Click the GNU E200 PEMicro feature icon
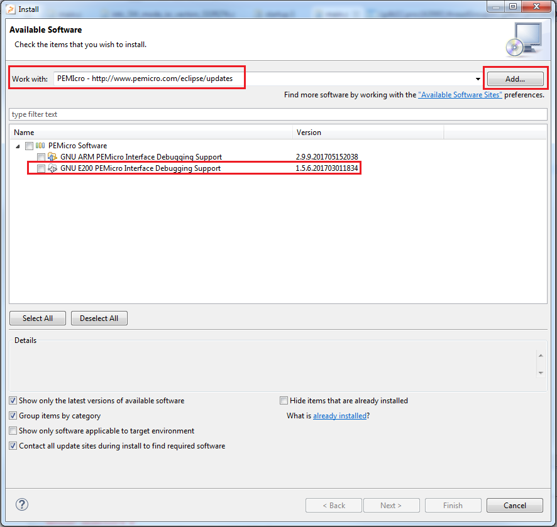Screen dimensions: 557x527 [52, 168]
